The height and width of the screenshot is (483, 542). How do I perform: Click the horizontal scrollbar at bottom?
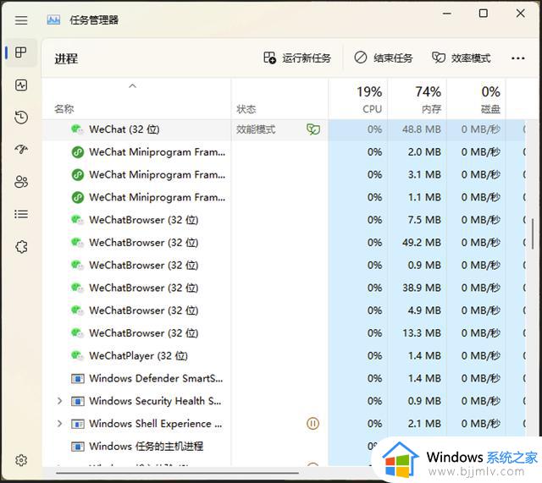point(177,473)
